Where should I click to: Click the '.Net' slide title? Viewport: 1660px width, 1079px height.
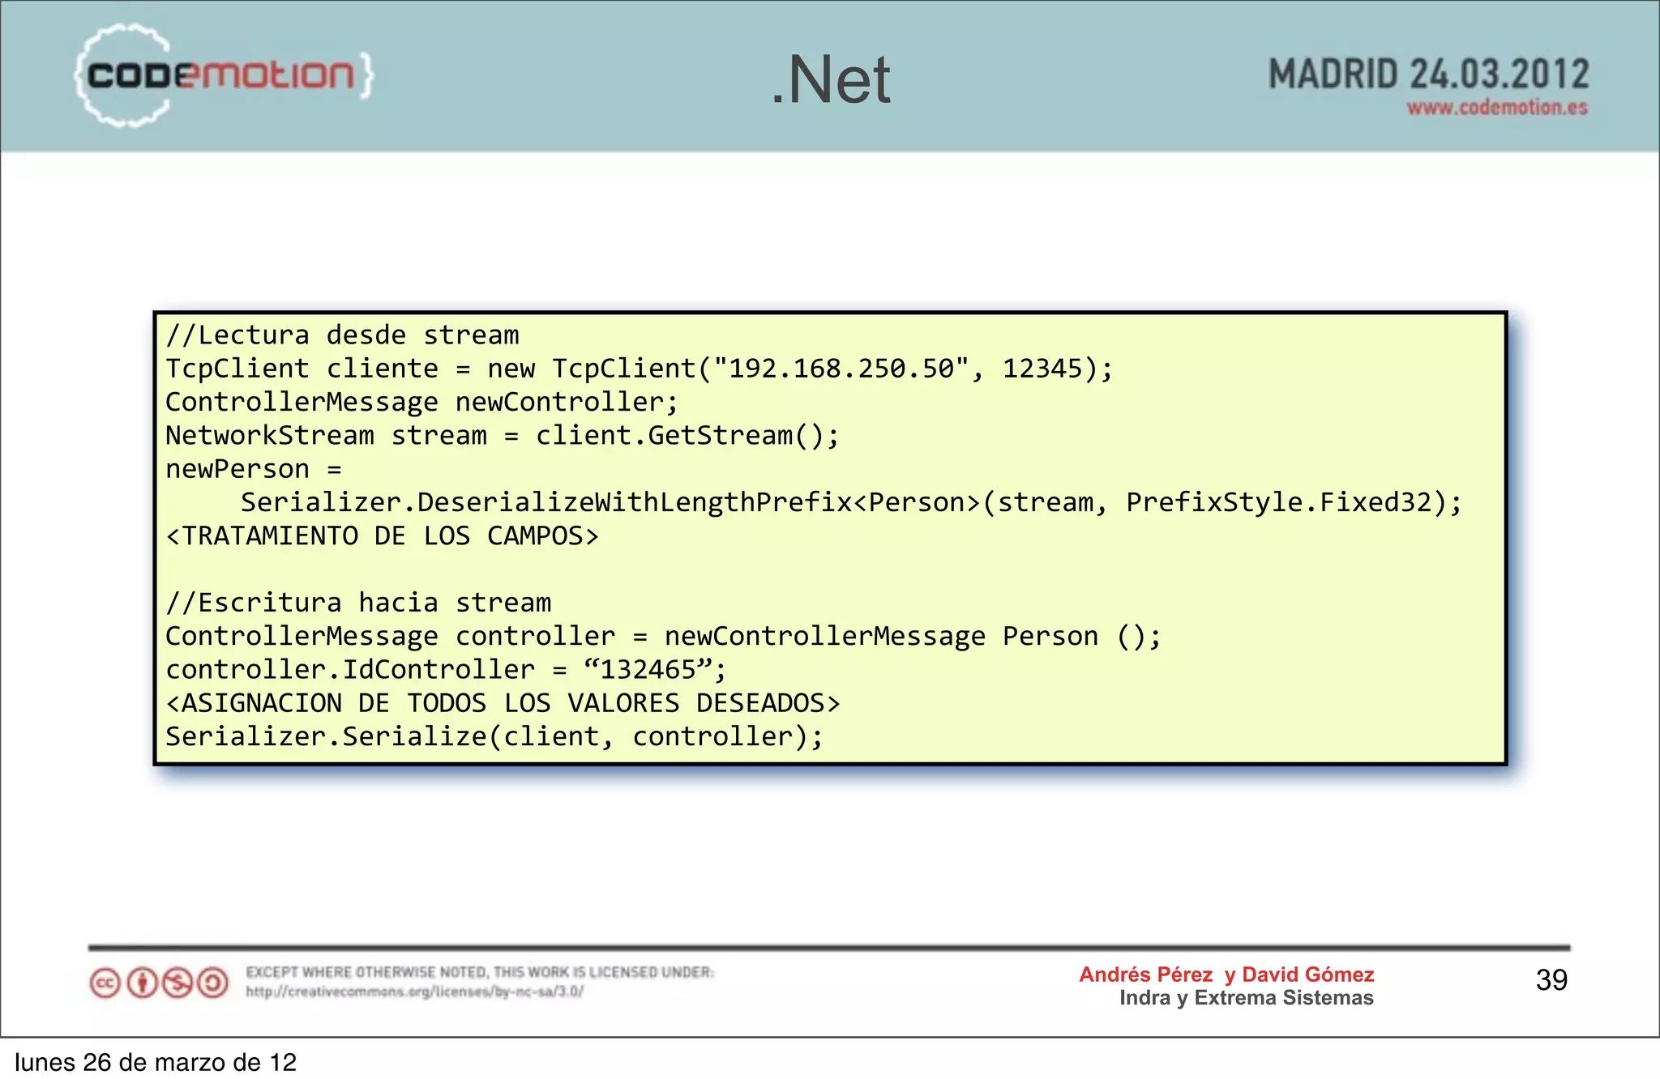coord(831,79)
